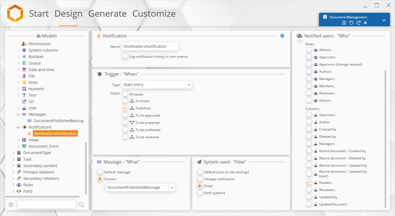Click the settings gear icon below Models tree

pyautogui.click(x=11, y=205)
